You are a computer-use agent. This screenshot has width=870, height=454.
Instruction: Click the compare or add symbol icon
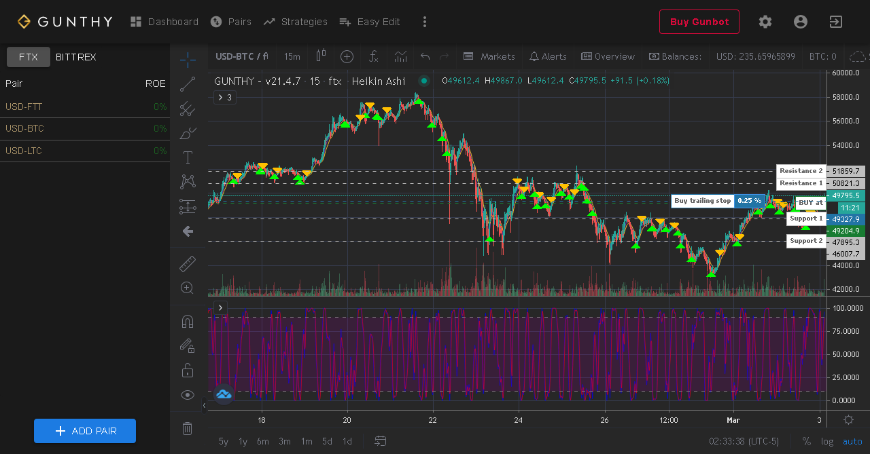click(x=347, y=56)
